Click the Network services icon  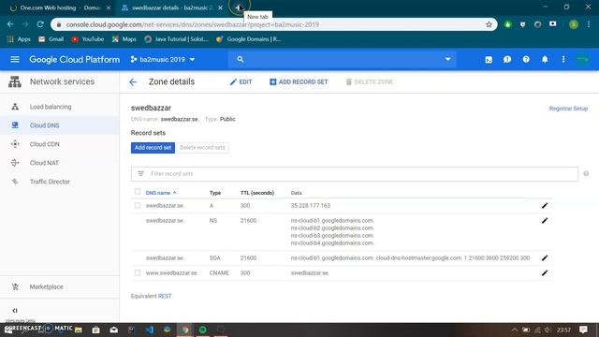tap(15, 81)
